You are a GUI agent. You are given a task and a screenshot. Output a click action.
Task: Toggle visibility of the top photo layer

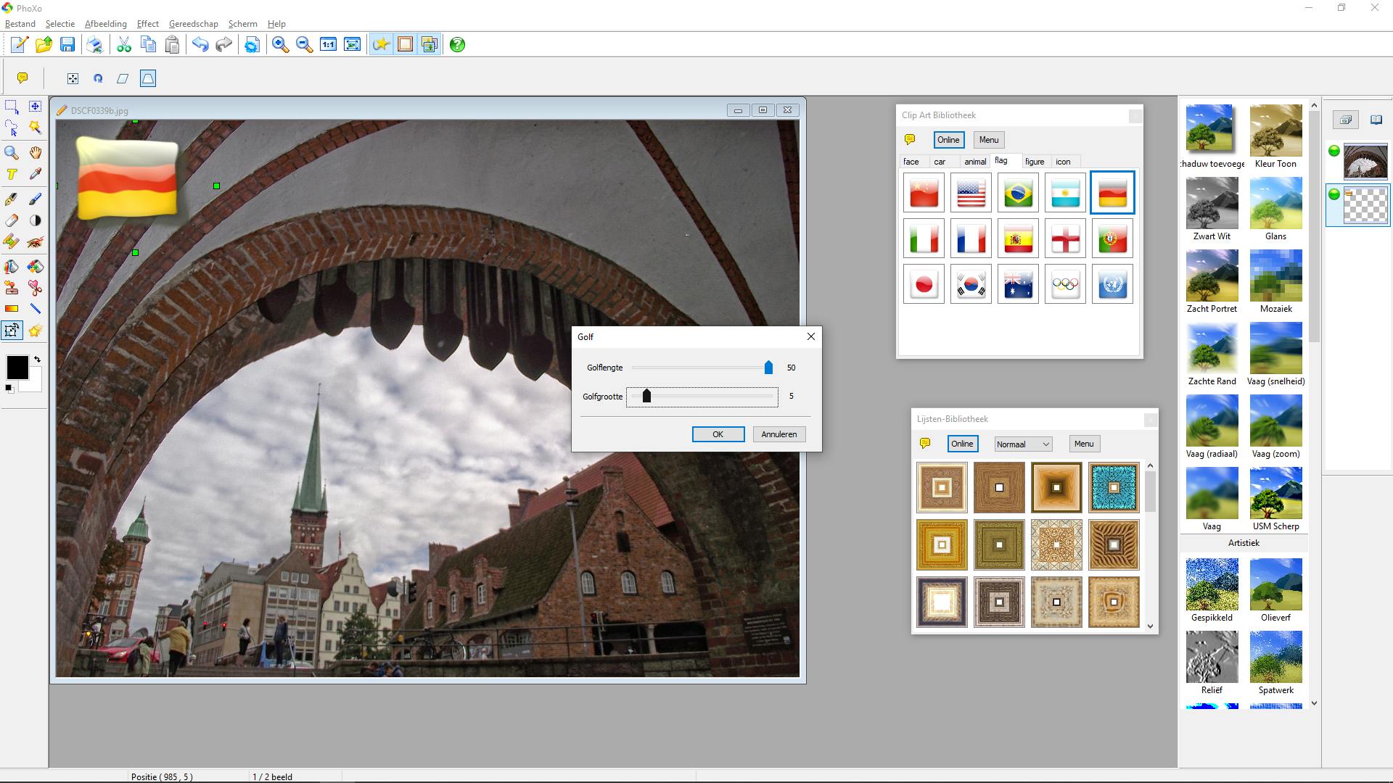1334,151
